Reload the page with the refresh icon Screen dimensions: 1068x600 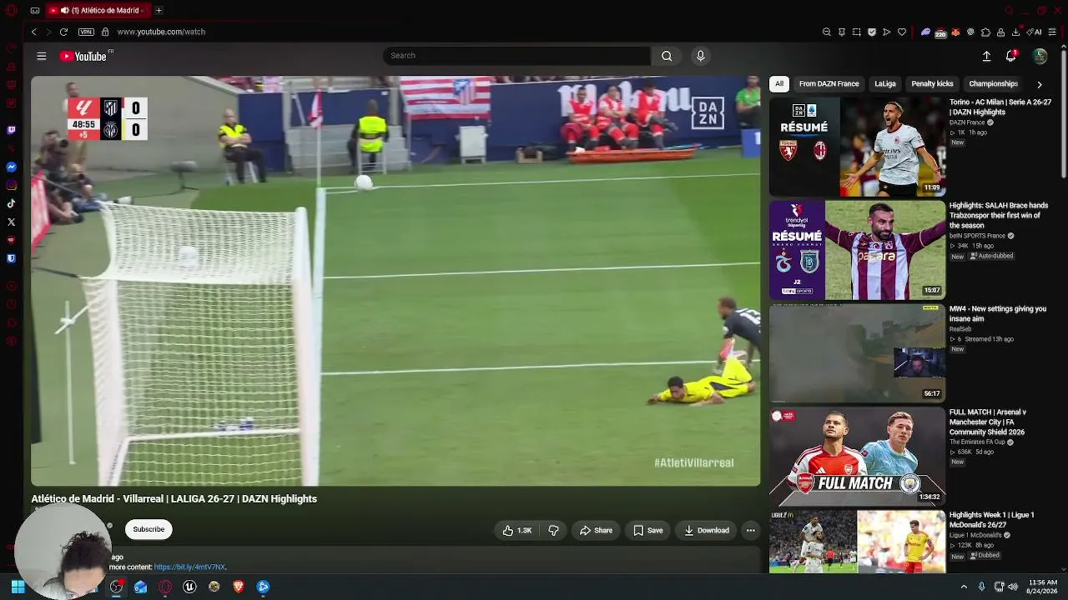coord(63,32)
